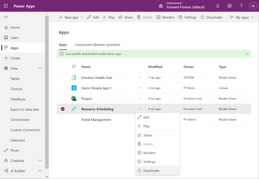
Task: Click the environment globe icon
Action: click(x=161, y=6)
